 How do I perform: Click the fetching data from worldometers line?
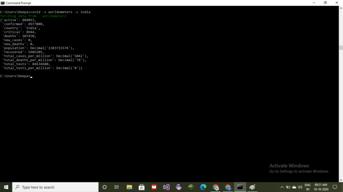pos(34,16)
